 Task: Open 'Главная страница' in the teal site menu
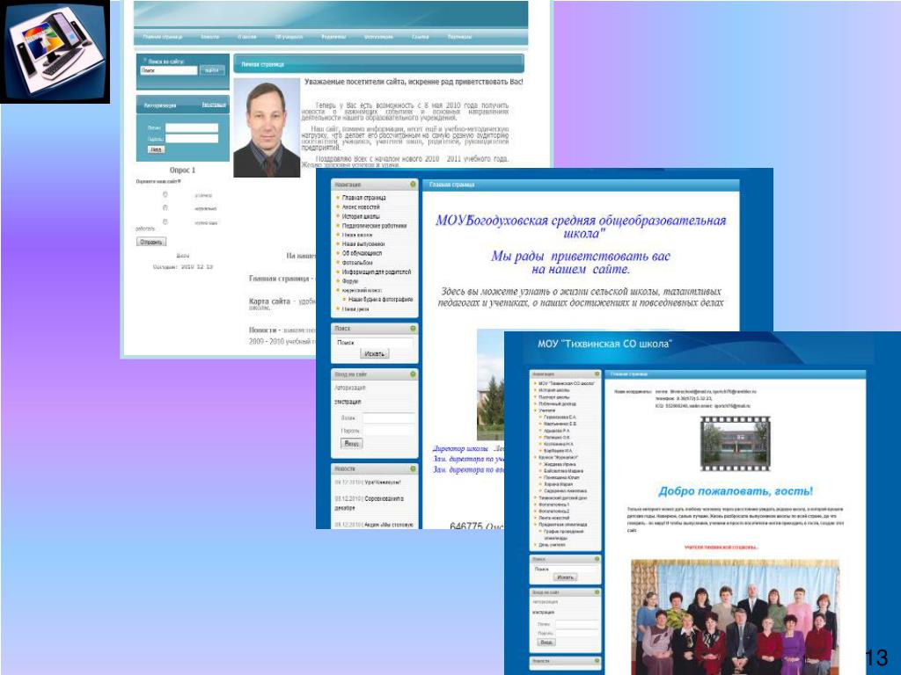pyautogui.click(x=163, y=37)
